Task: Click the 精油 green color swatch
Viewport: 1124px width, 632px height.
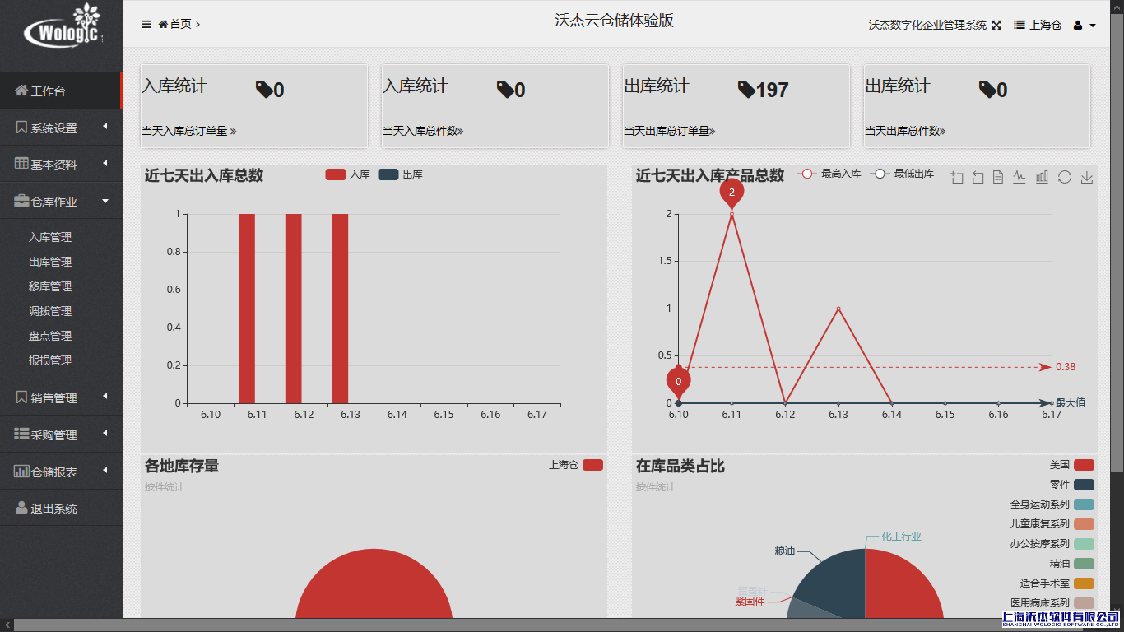Action: click(1084, 564)
